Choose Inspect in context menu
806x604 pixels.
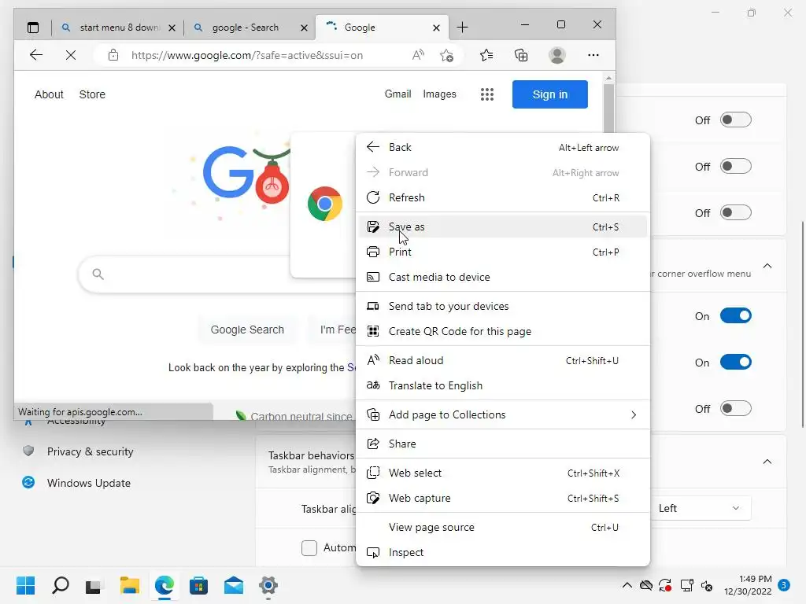[x=503, y=553]
